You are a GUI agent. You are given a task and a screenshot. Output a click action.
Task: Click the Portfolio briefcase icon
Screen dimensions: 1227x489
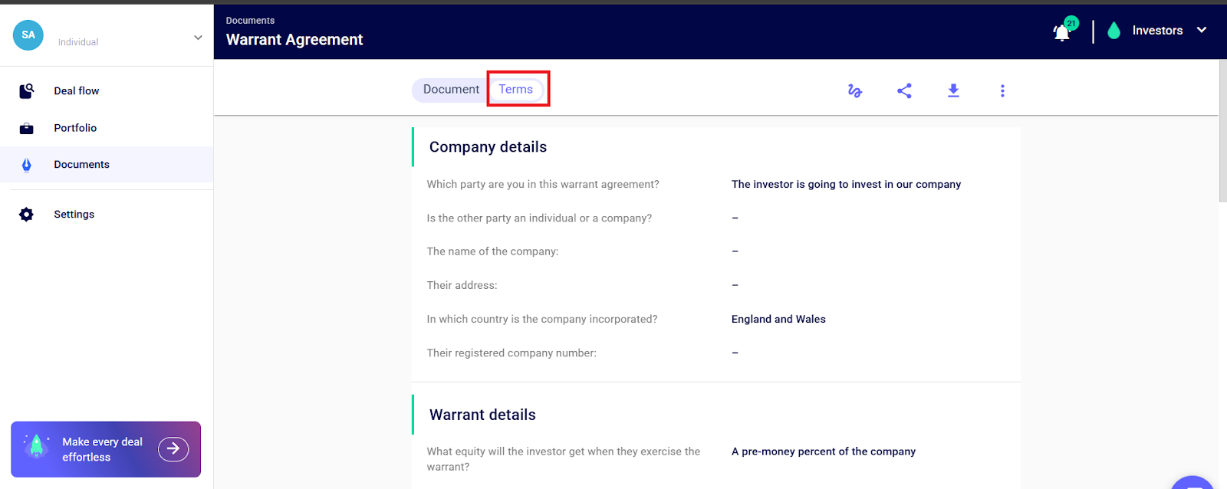(26, 128)
